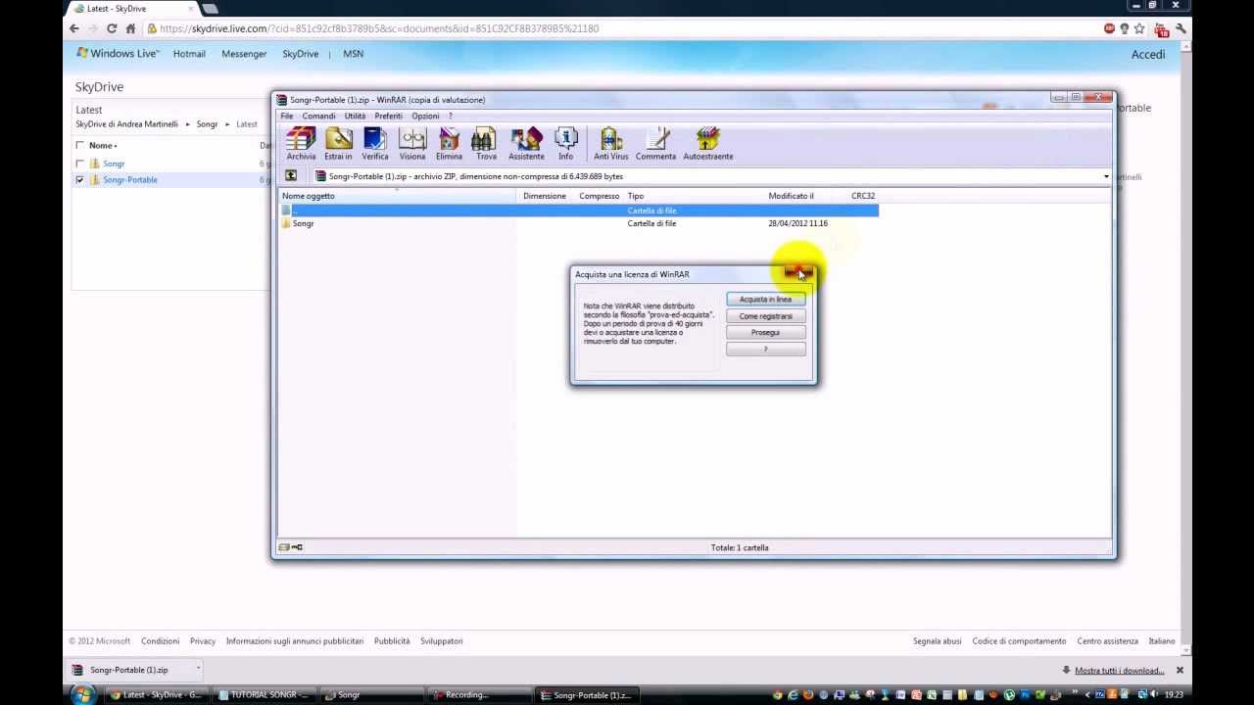Image resolution: width=1254 pixels, height=705 pixels.
Task: Click the Estrai in extract icon
Action: point(338,144)
